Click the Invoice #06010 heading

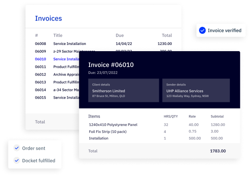point(111,65)
